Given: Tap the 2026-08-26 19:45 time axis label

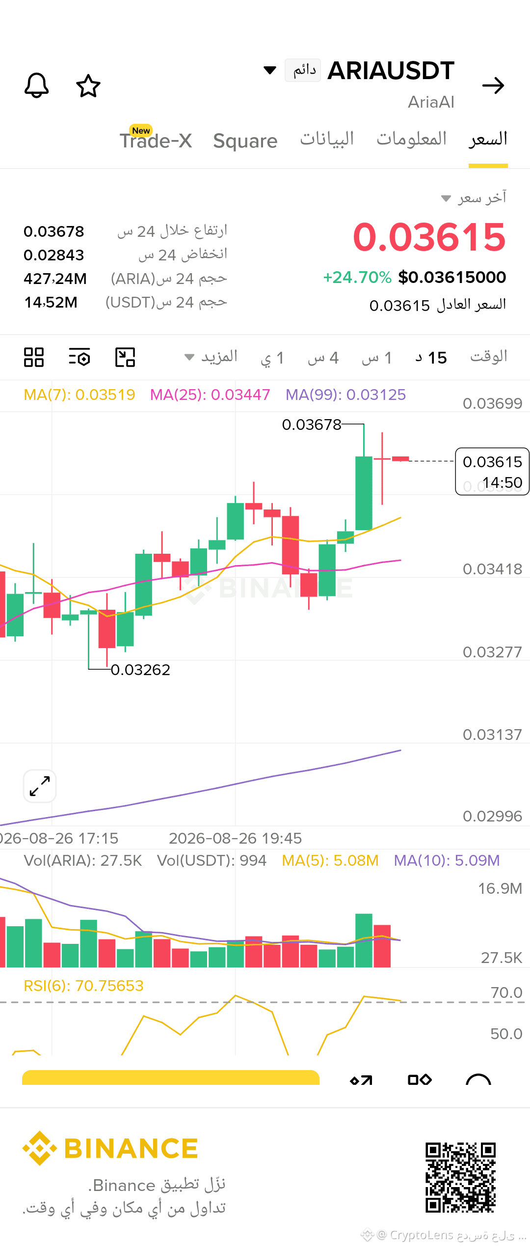Looking at the screenshot, I should [x=236, y=838].
